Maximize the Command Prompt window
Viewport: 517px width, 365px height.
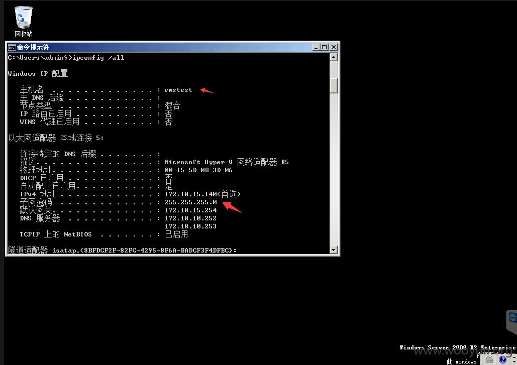(325, 47)
